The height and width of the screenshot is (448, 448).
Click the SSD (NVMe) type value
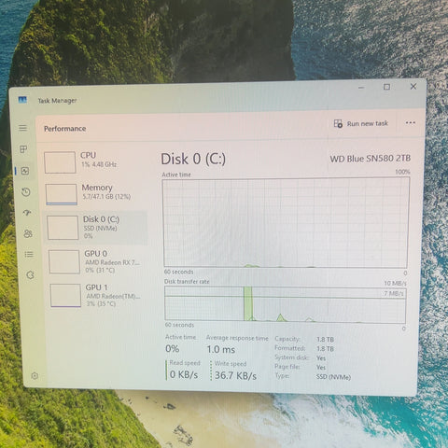[333, 377]
